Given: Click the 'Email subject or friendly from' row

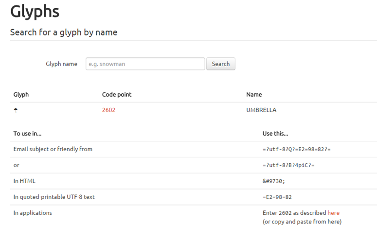Looking at the screenshot, I should coord(193,149).
